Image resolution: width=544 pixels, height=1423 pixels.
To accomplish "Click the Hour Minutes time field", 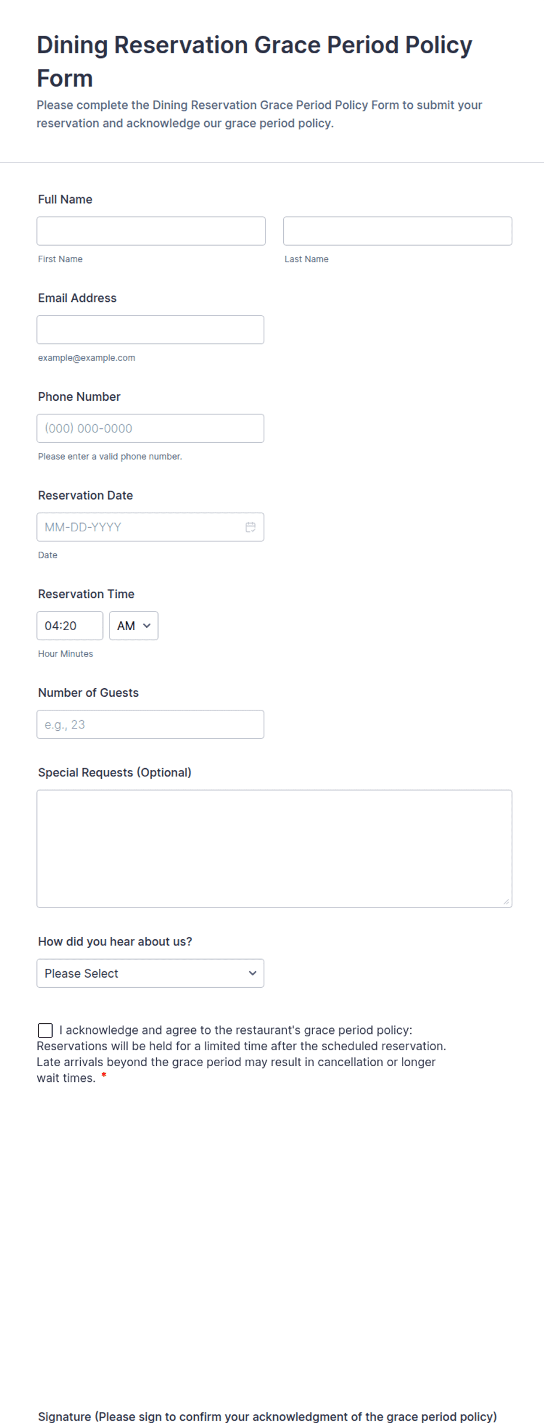I will click(x=70, y=625).
